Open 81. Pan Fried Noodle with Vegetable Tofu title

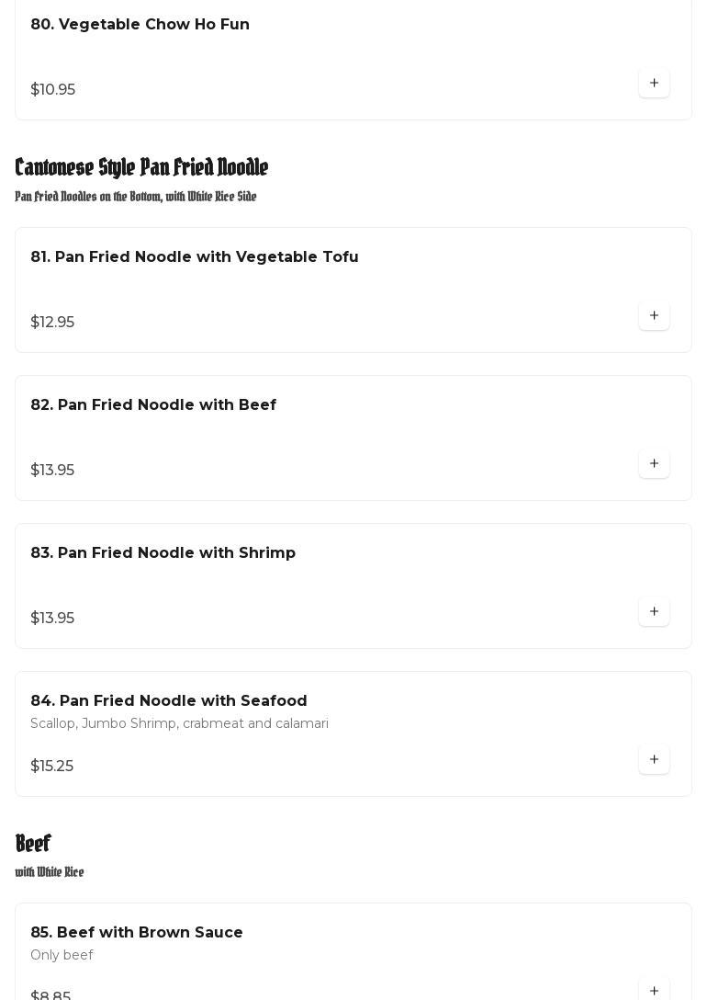[x=194, y=257]
